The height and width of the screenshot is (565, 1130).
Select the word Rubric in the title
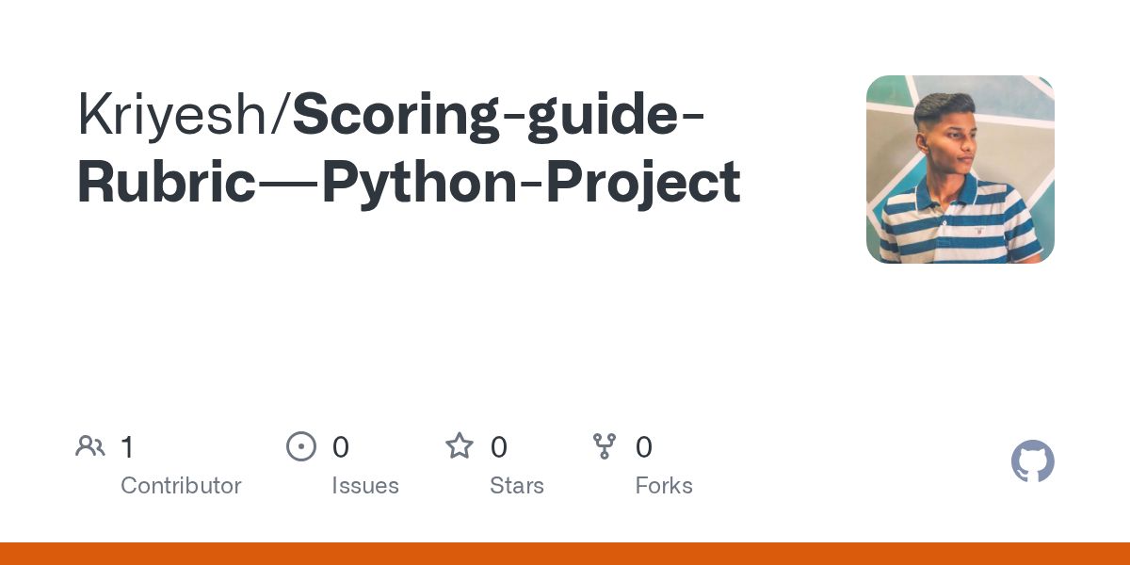167,183
